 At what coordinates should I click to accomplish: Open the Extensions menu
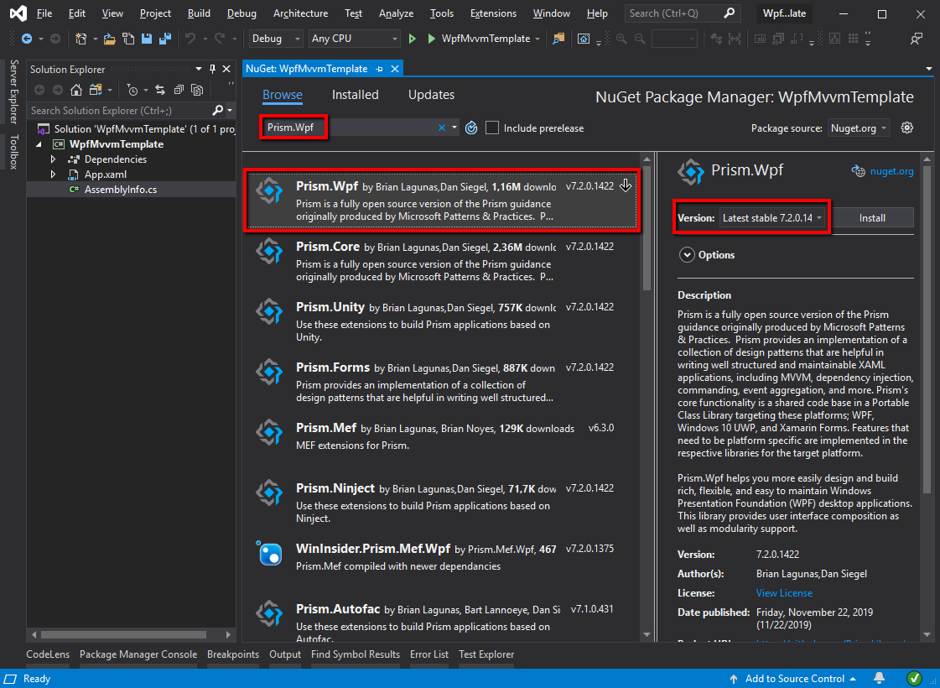[493, 13]
